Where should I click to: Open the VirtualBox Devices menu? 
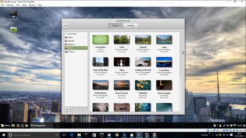click(32, 5)
